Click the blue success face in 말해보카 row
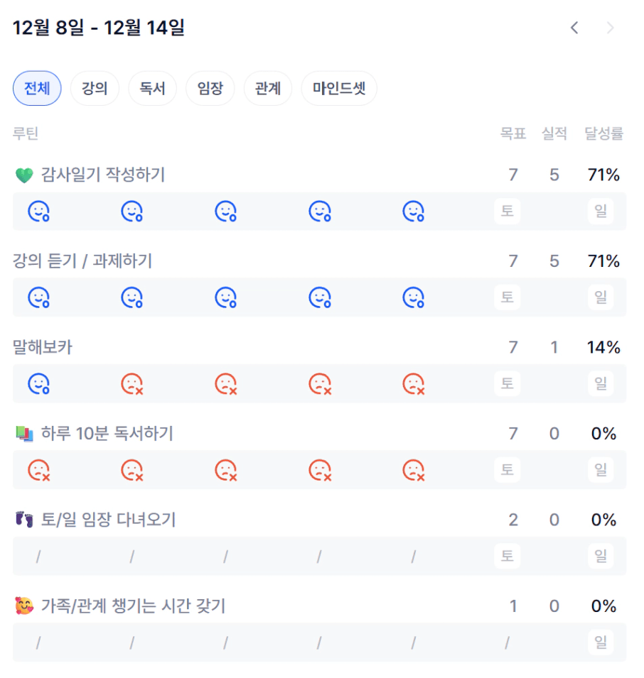The height and width of the screenshot is (678, 644). click(38, 383)
